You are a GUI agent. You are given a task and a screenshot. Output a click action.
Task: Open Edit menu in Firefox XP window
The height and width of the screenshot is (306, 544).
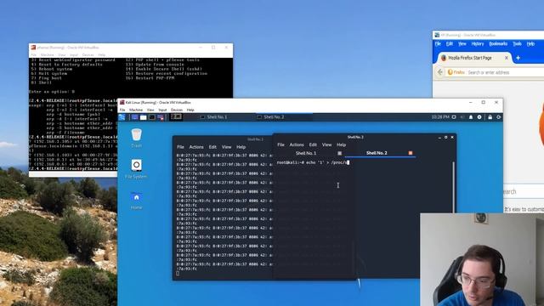click(450, 43)
